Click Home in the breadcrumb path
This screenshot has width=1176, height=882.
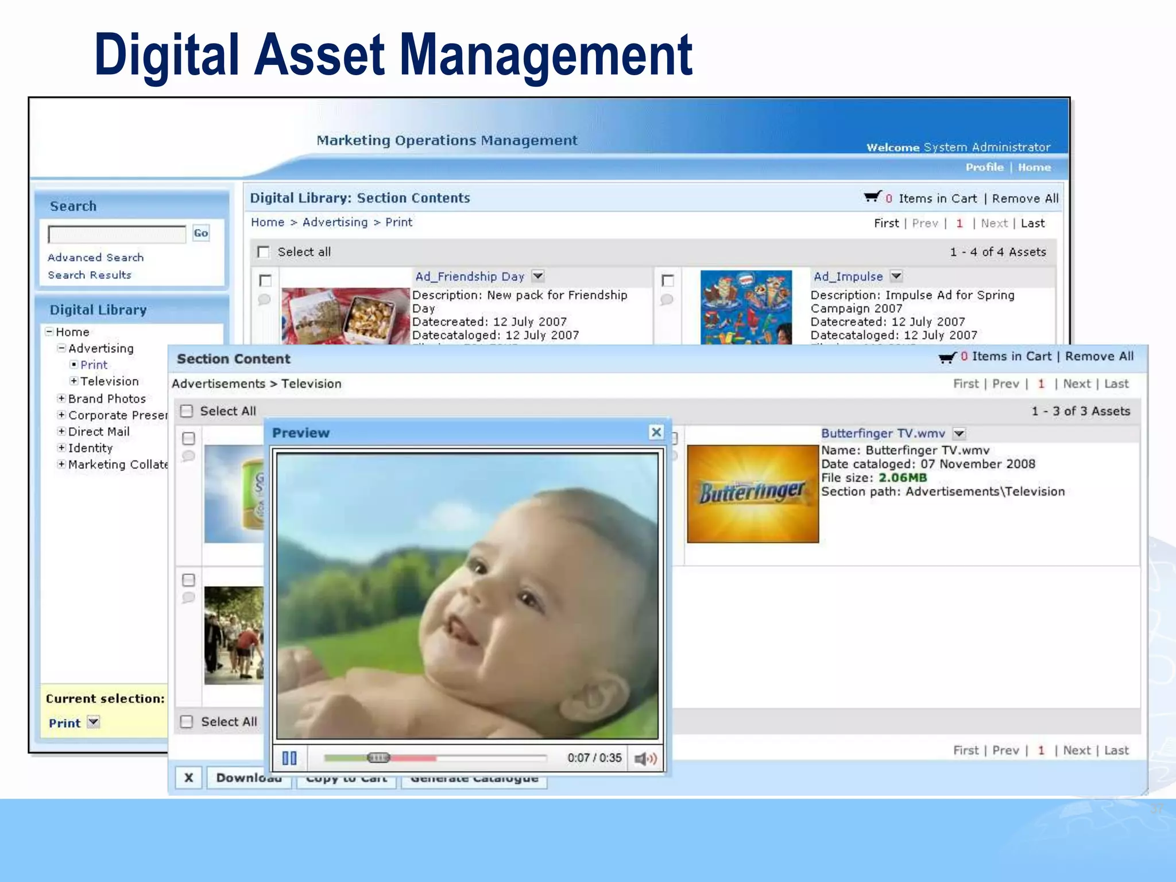tap(268, 222)
